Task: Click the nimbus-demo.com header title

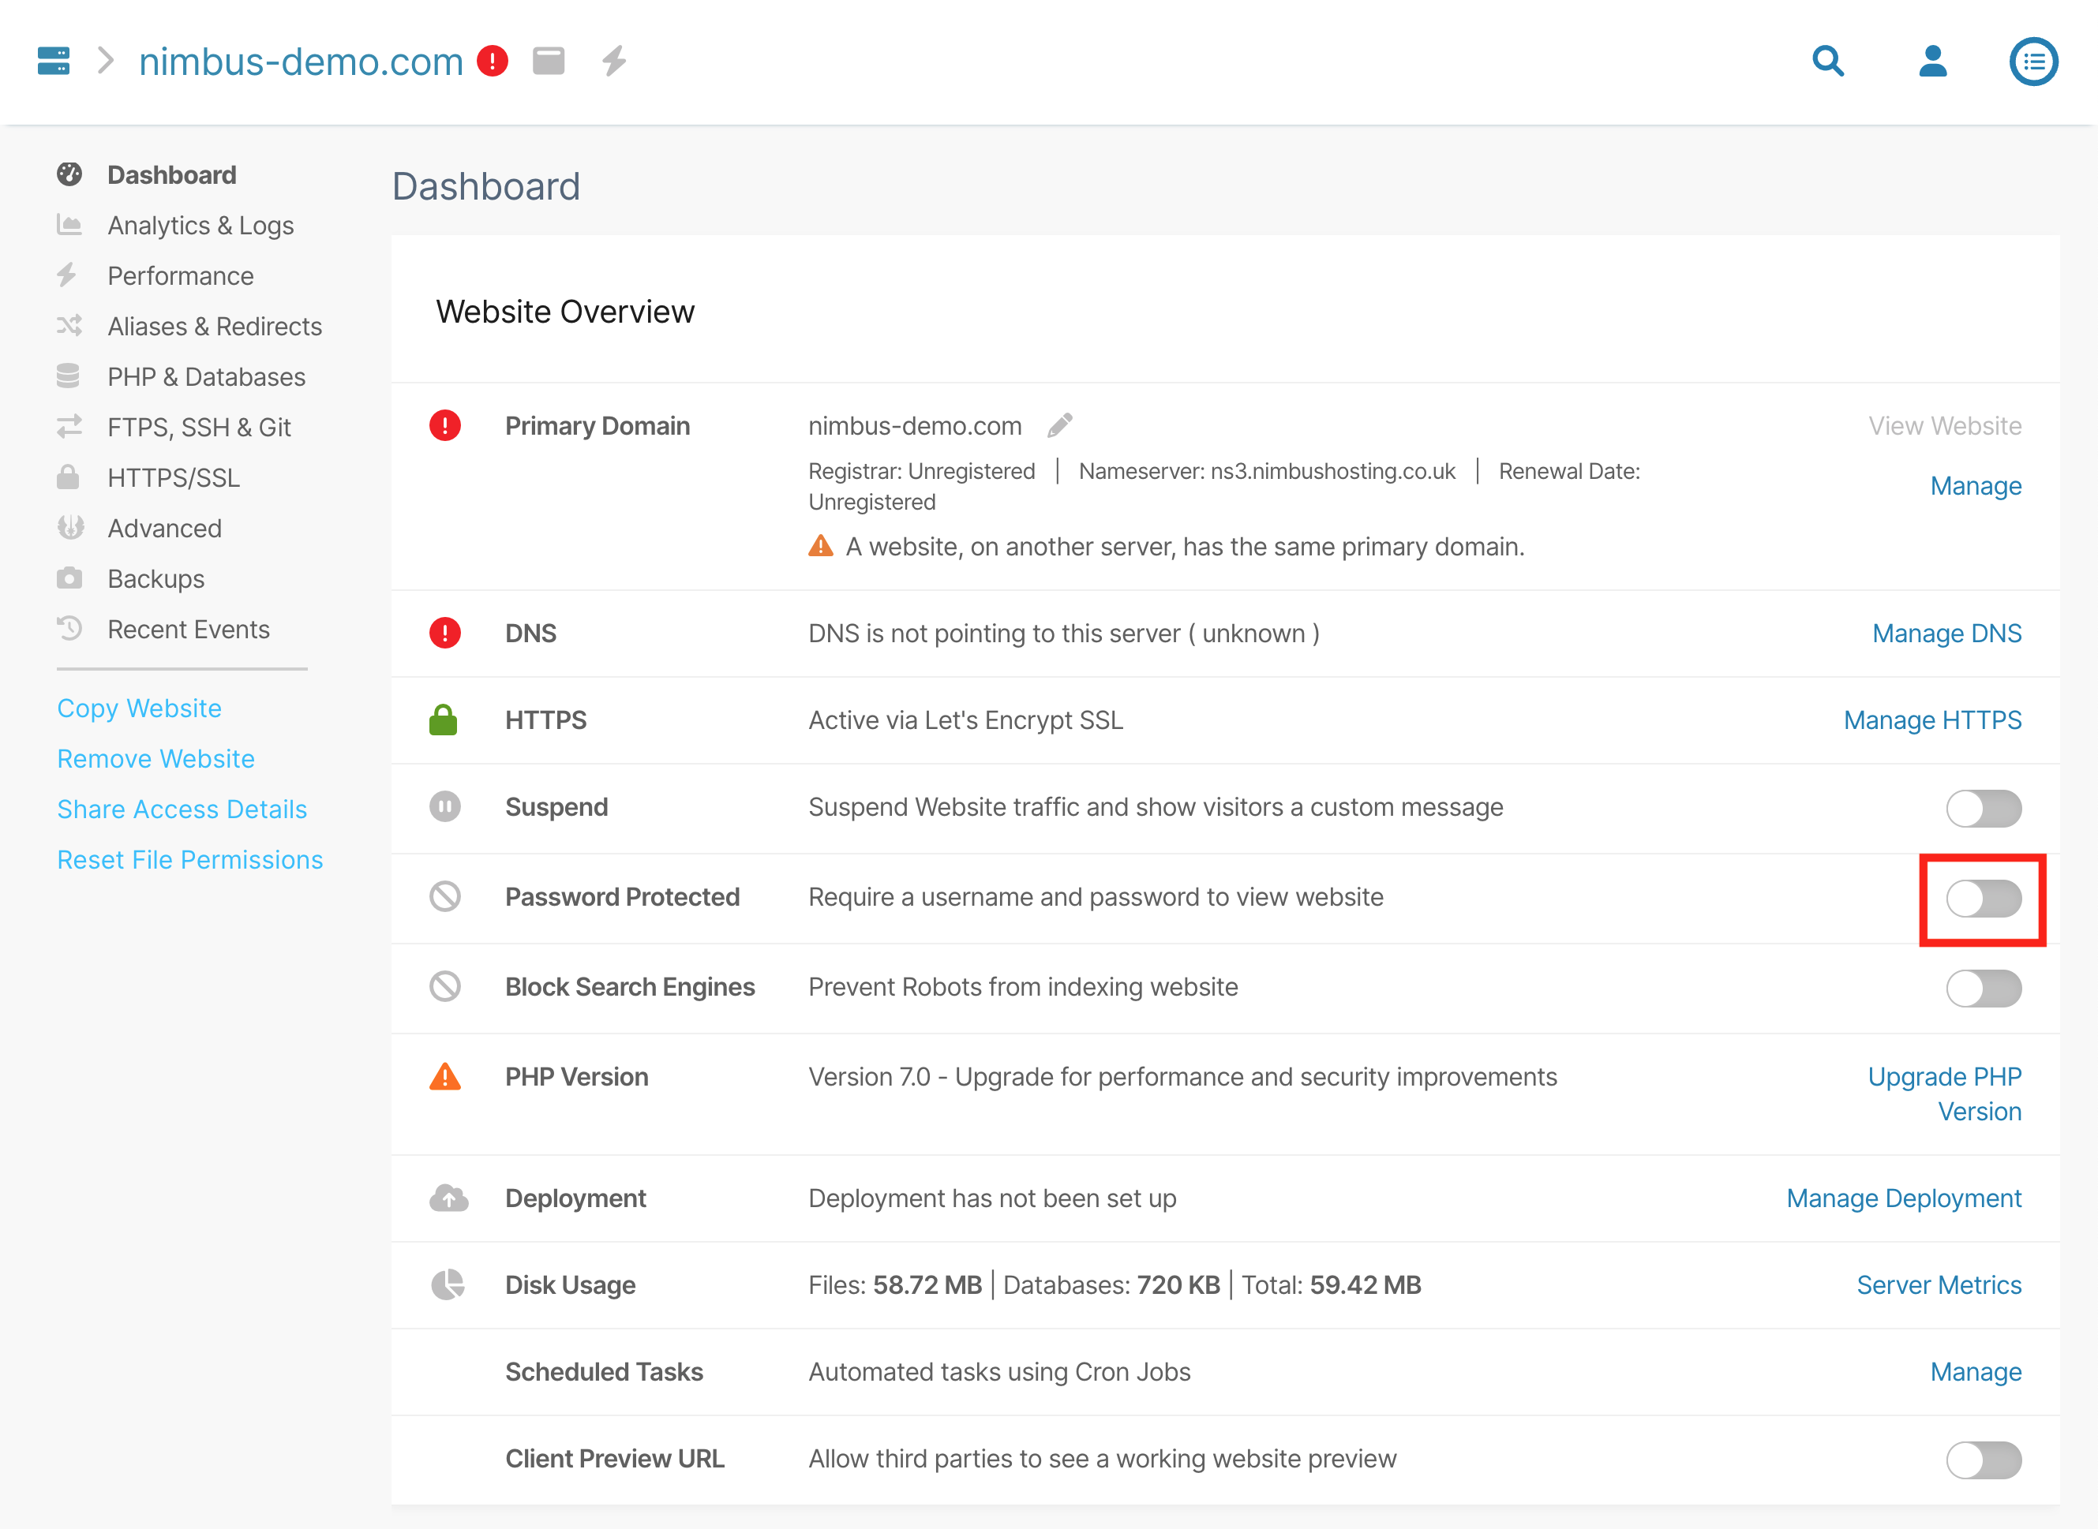Action: click(x=301, y=61)
